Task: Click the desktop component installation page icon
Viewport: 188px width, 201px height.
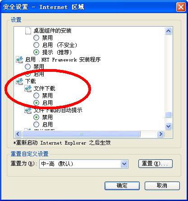Action: click(28, 31)
